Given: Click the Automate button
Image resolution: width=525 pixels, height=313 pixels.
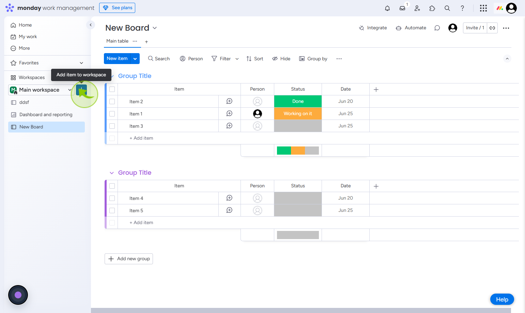Looking at the screenshot, I should [411, 28].
